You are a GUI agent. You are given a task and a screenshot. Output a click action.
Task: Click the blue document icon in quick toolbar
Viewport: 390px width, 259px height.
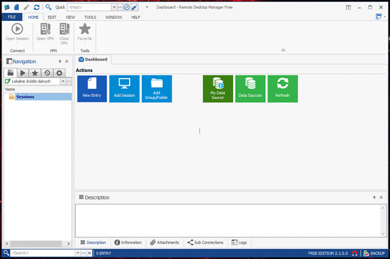16,7
